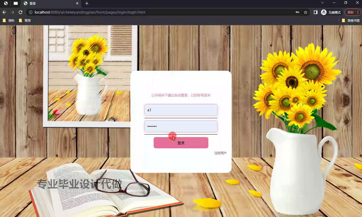Click the address bar URL
362x217 pixels.
[x=90, y=12]
